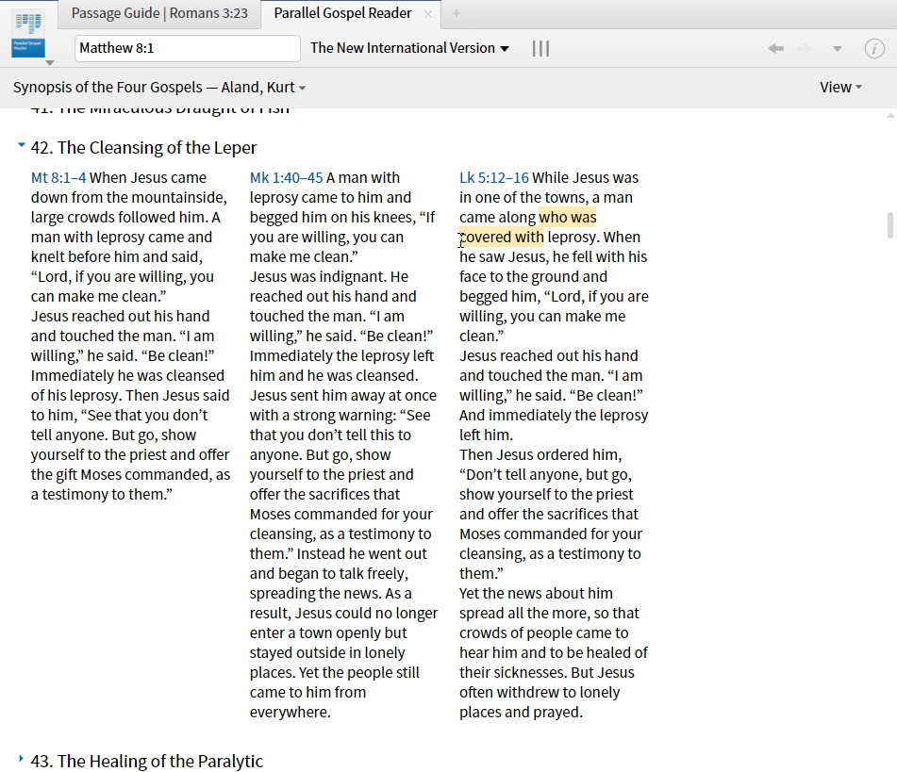
Task: Open the Mk 1:40–45 reference link
Action: pyautogui.click(x=286, y=178)
